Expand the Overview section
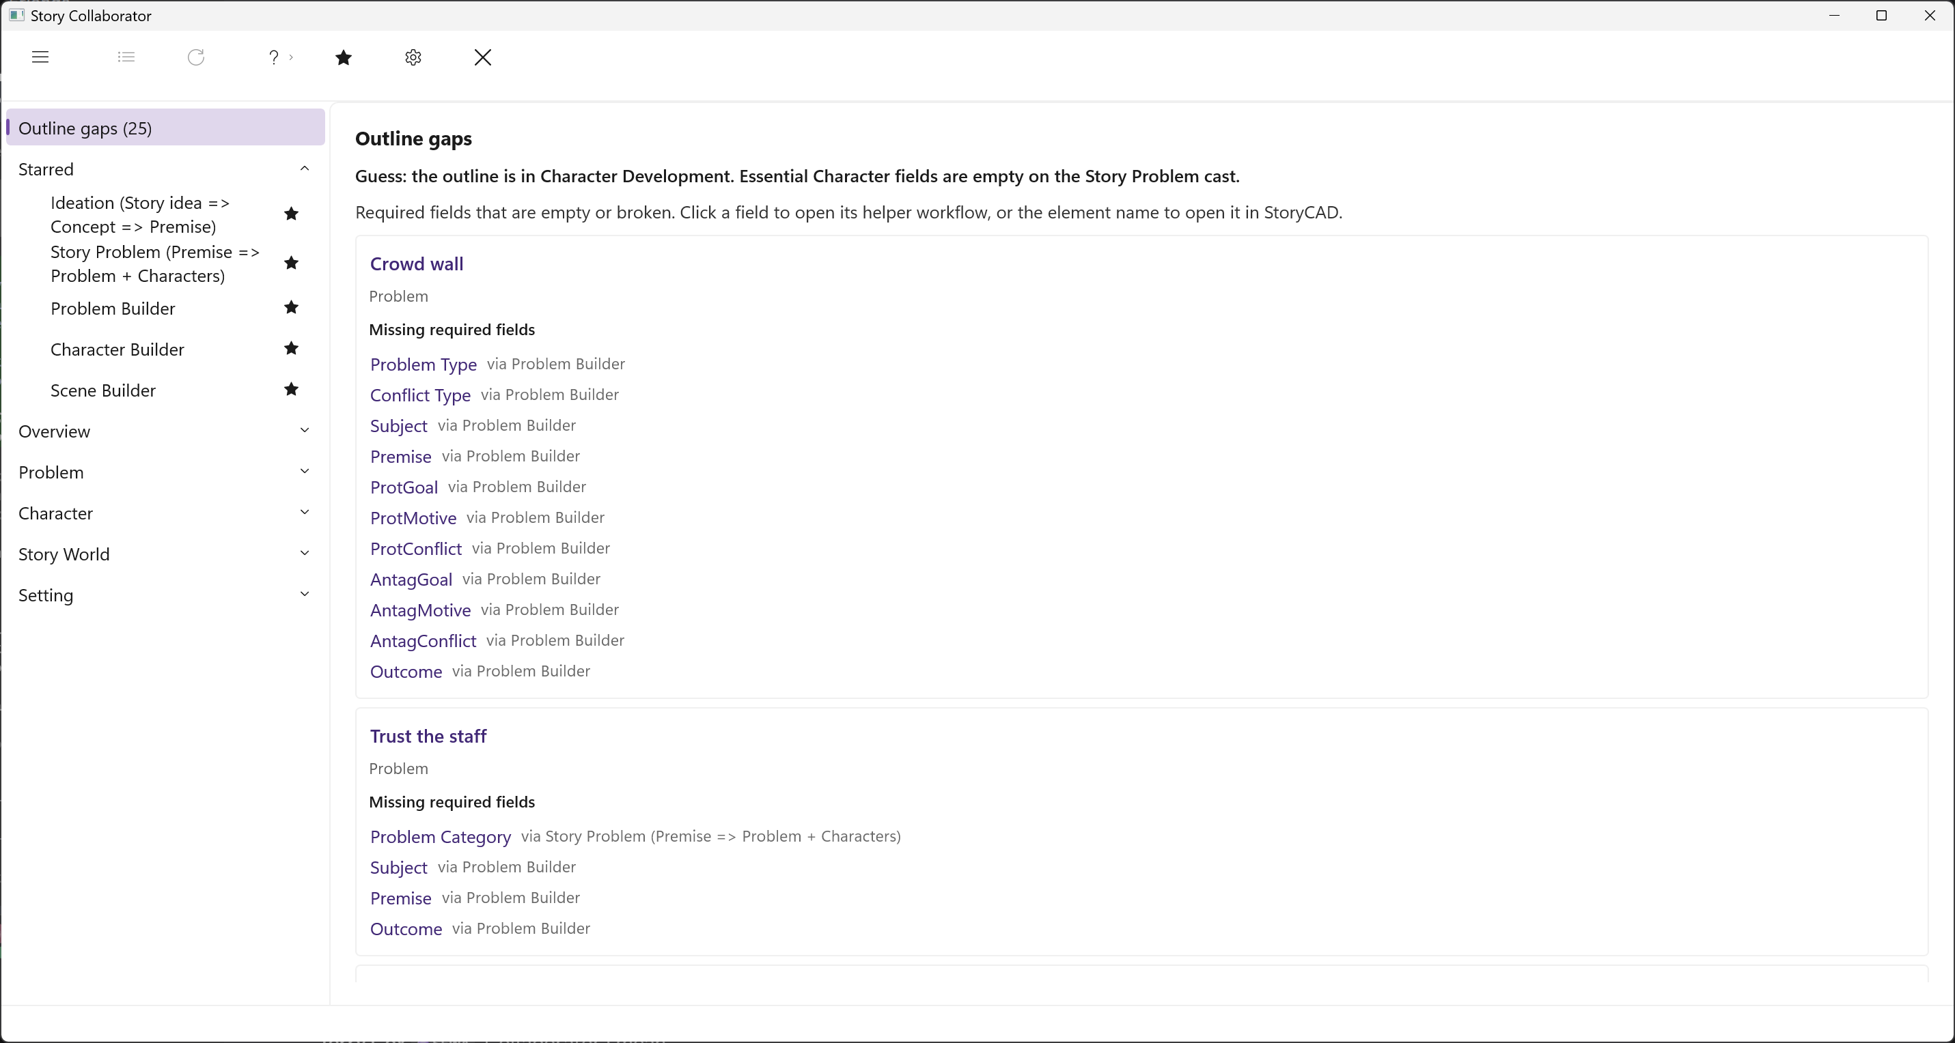The height and width of the screenshot is (1043, 1955). coord(305,431)
